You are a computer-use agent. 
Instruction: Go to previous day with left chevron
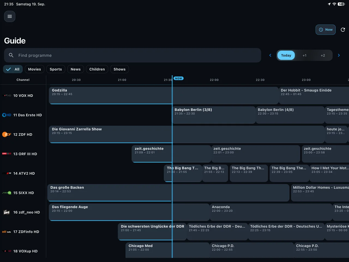(270, 55)
